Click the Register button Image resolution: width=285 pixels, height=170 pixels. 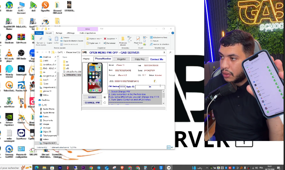[122, 59]
